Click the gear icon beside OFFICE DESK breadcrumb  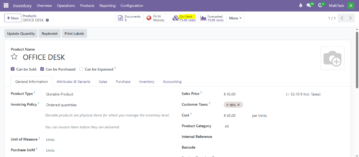coord(48,20)
